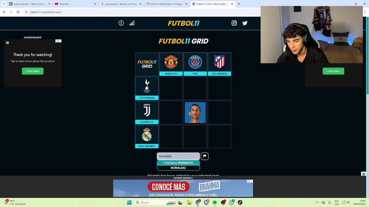The width and height of the screenshot is (369, 207).
Task: Click the Brahma Conocé Más ad banner
Action: pyautogui.click(x=183, y=188)
